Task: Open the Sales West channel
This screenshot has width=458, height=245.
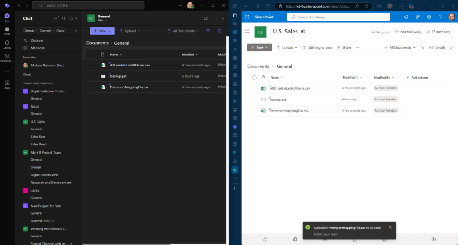Action: pos(38,144)
